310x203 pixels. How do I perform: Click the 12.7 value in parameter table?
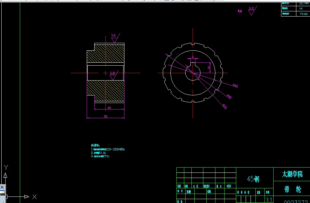pos(304,3)
